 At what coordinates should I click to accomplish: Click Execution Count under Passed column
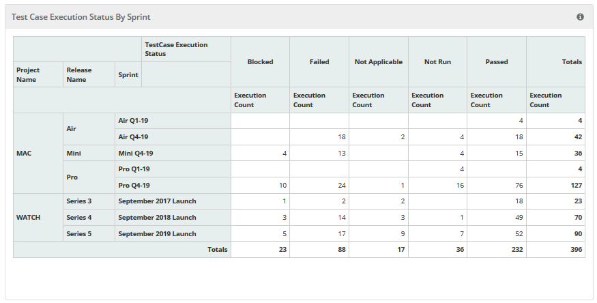tap(497, 100)
